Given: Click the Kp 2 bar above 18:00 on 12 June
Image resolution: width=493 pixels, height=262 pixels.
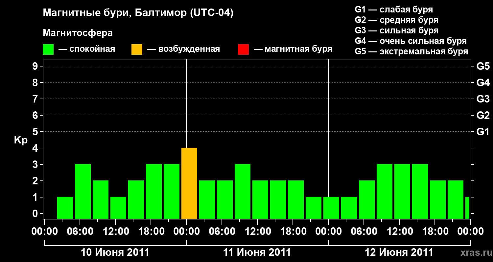Looking at the screenshot, I should [x=438, y=200].
